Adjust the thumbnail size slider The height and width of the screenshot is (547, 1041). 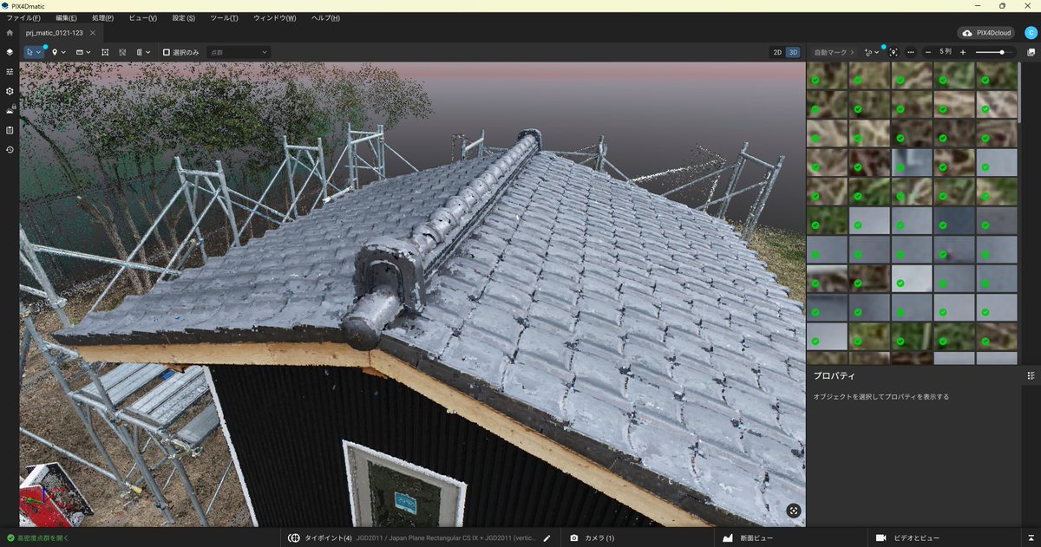click(x=996, y=52)
